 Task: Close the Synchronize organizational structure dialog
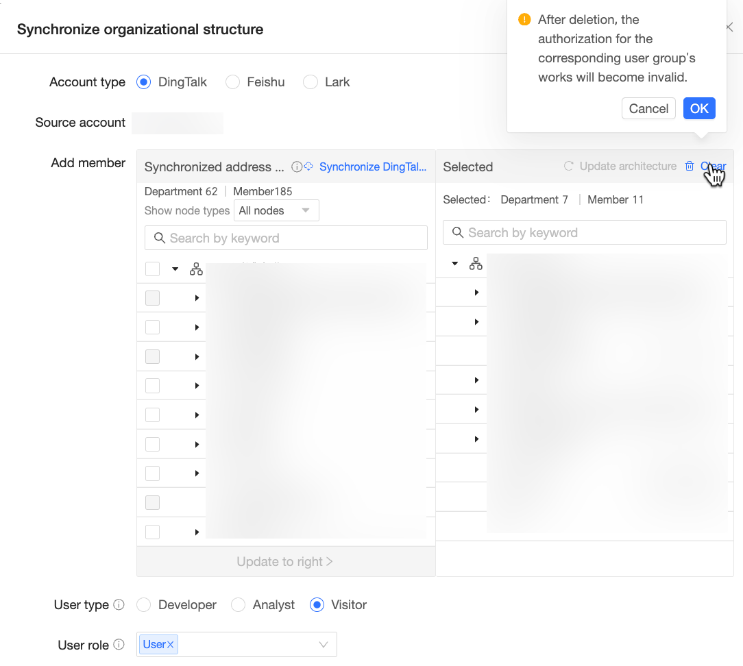pos(730,27)
